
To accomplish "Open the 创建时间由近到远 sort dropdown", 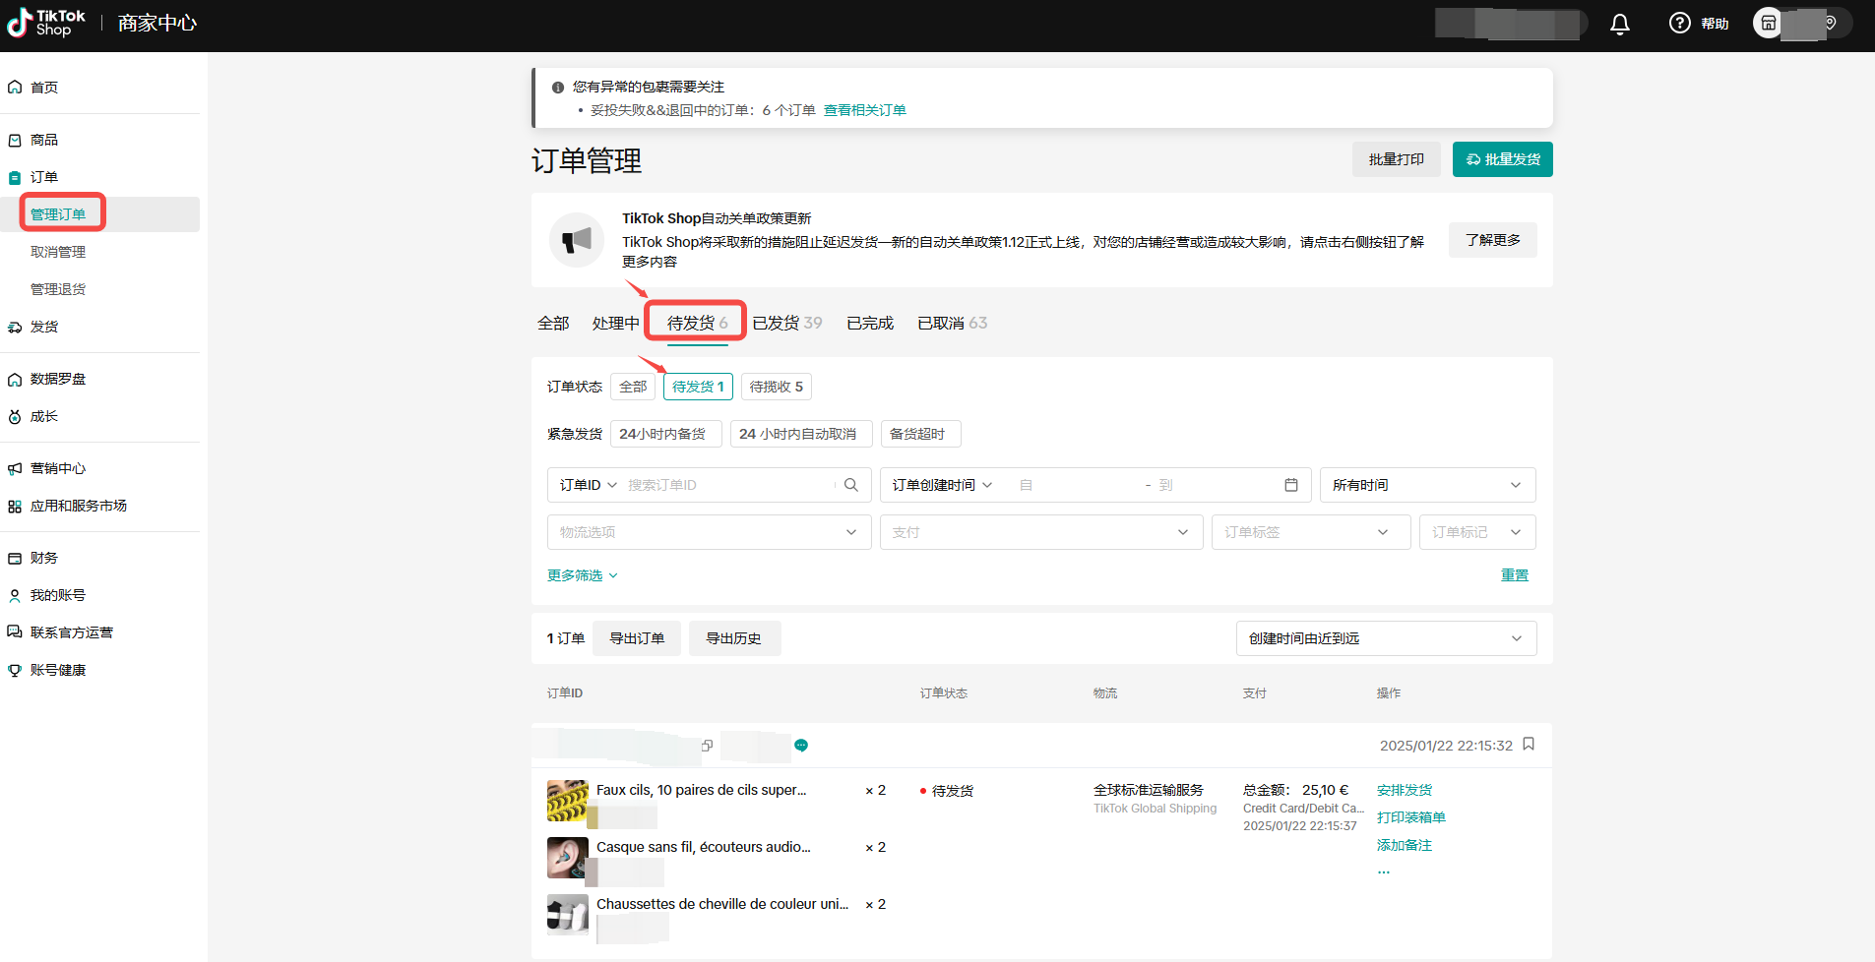I will tap(1385, 638).
